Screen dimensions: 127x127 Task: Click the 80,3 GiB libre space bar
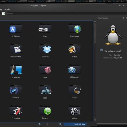tap(75, 124)
